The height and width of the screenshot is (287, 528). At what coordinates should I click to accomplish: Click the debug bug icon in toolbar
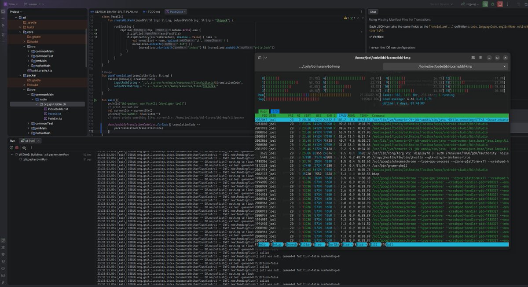pos(492,4)
